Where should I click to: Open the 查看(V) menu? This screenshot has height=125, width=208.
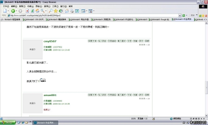pos(22,6)
